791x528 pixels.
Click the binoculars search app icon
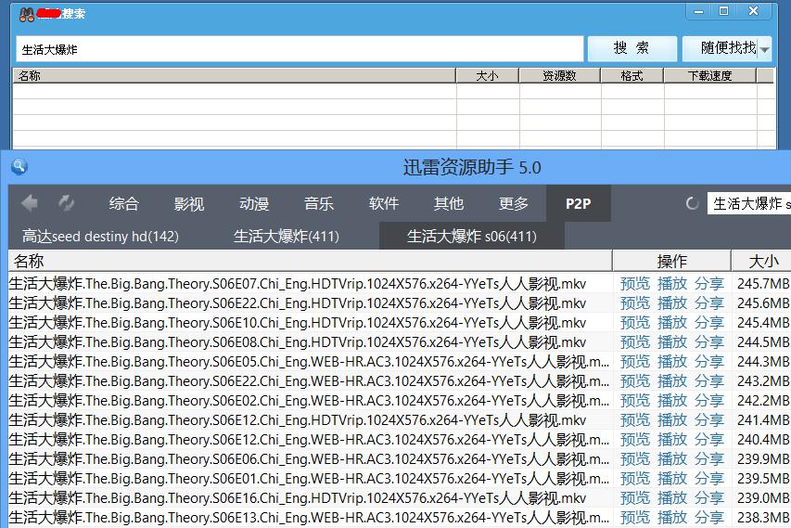point(27,13)
